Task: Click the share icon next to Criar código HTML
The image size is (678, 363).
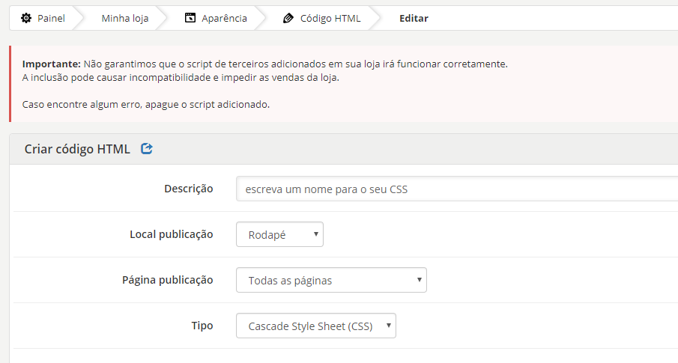Action: click(x=147, y=149)
